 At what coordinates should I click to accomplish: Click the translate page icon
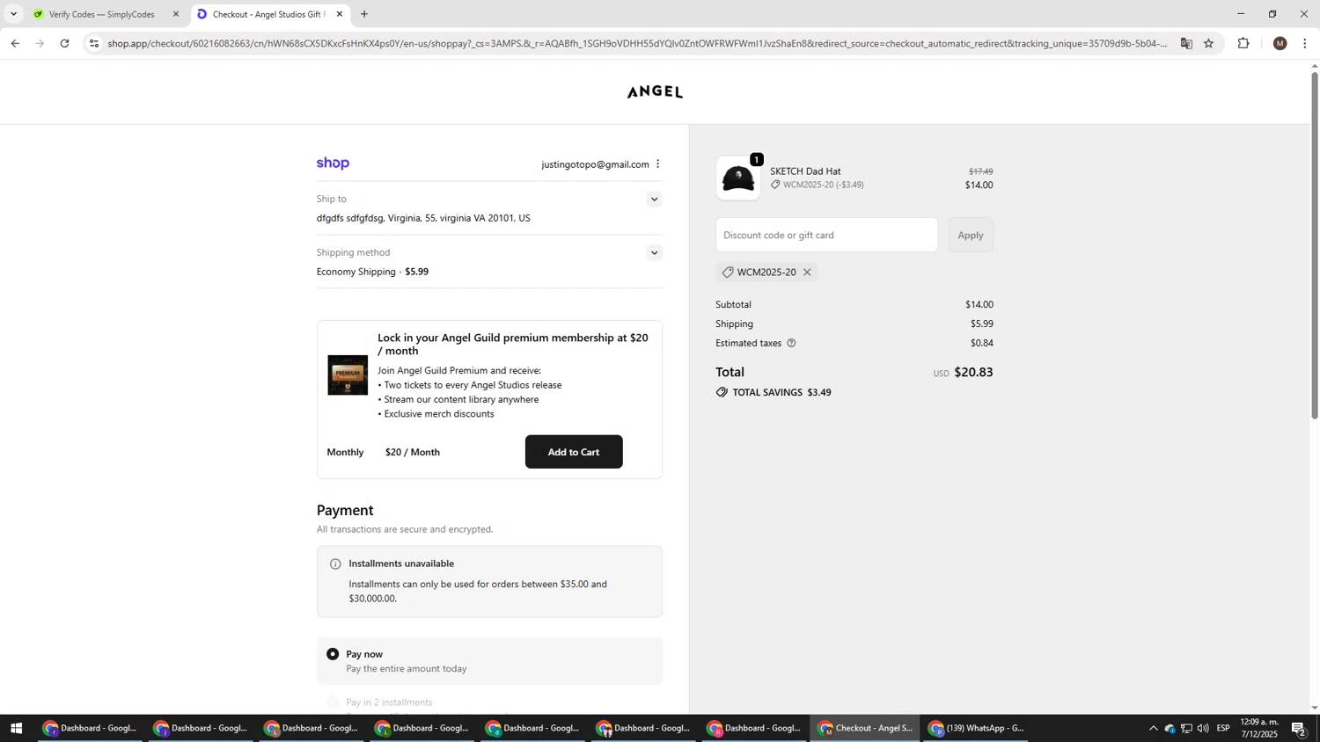point(1186,43)
